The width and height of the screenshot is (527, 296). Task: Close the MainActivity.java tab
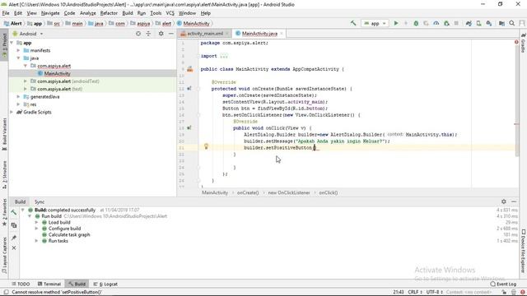282,34
